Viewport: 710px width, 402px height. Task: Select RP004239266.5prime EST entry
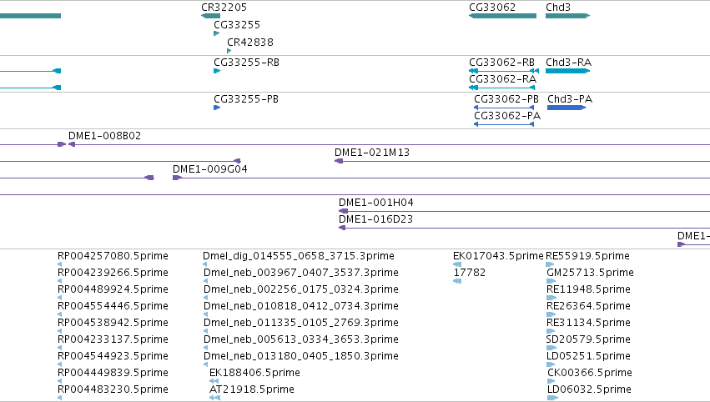click(x=113, y=273)
